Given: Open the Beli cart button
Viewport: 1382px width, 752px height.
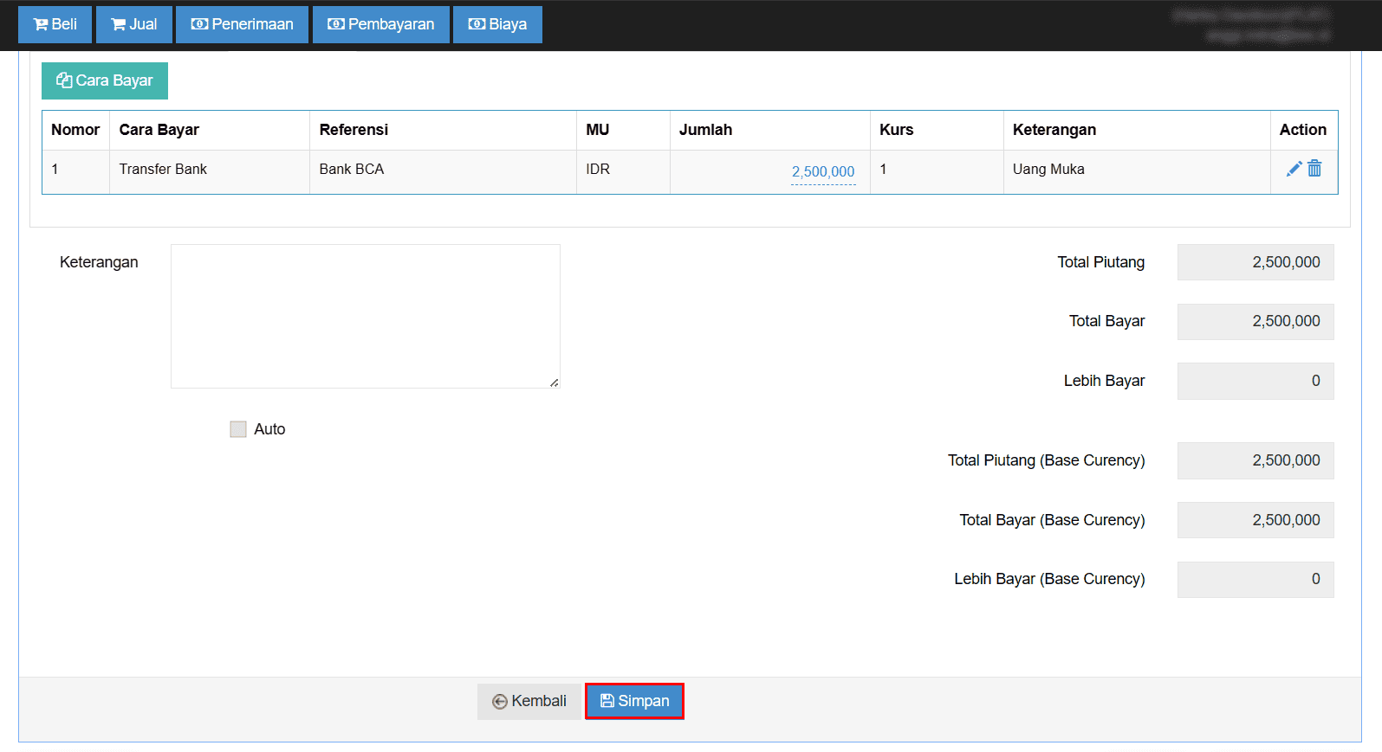Looking at the screenshot, I should (55, 24).
